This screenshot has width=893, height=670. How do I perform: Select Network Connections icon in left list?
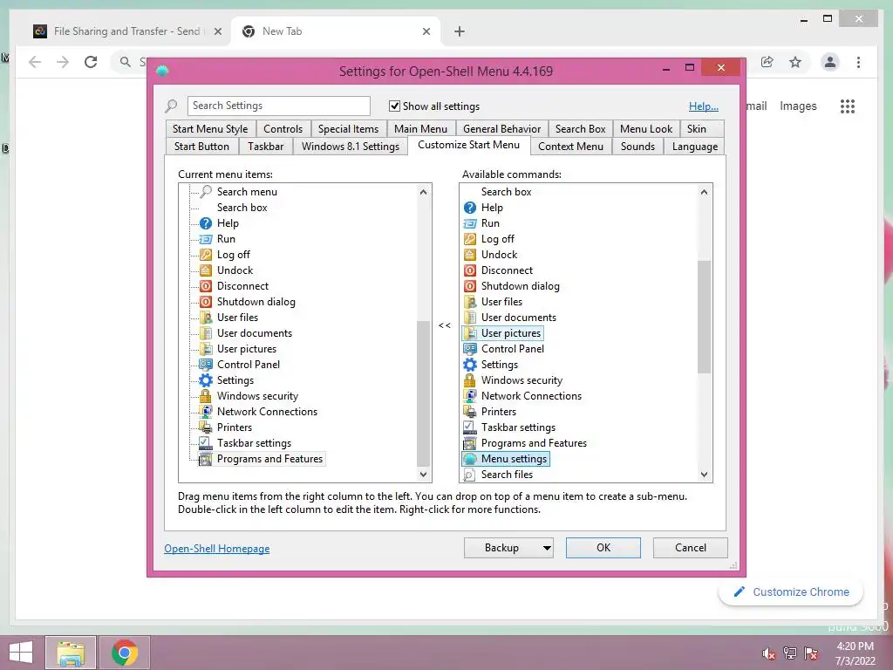[x=206, y=412]
